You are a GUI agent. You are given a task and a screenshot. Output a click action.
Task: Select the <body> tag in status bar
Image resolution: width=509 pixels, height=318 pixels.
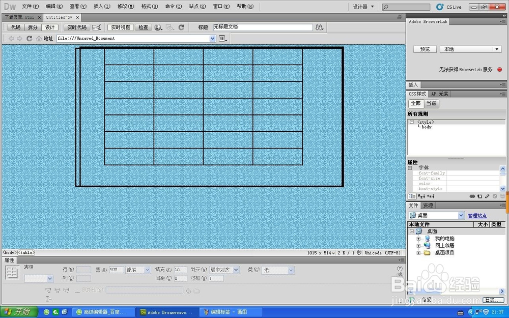(9, 252)
